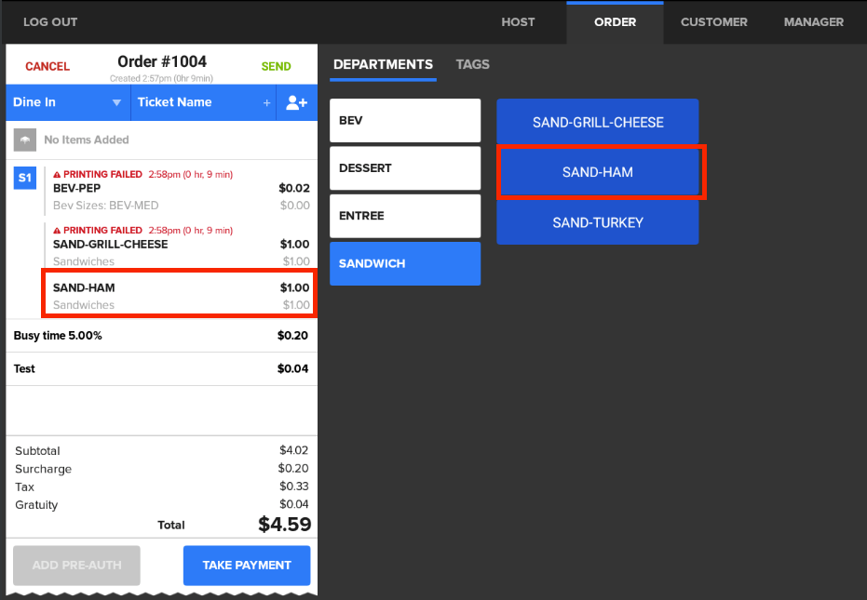Click the plus icon beside Ticket Name

tap(267, 103)
